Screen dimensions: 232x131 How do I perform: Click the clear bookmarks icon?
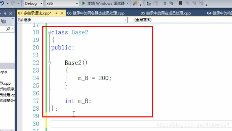pyautogui.click(x=201, y=3)
